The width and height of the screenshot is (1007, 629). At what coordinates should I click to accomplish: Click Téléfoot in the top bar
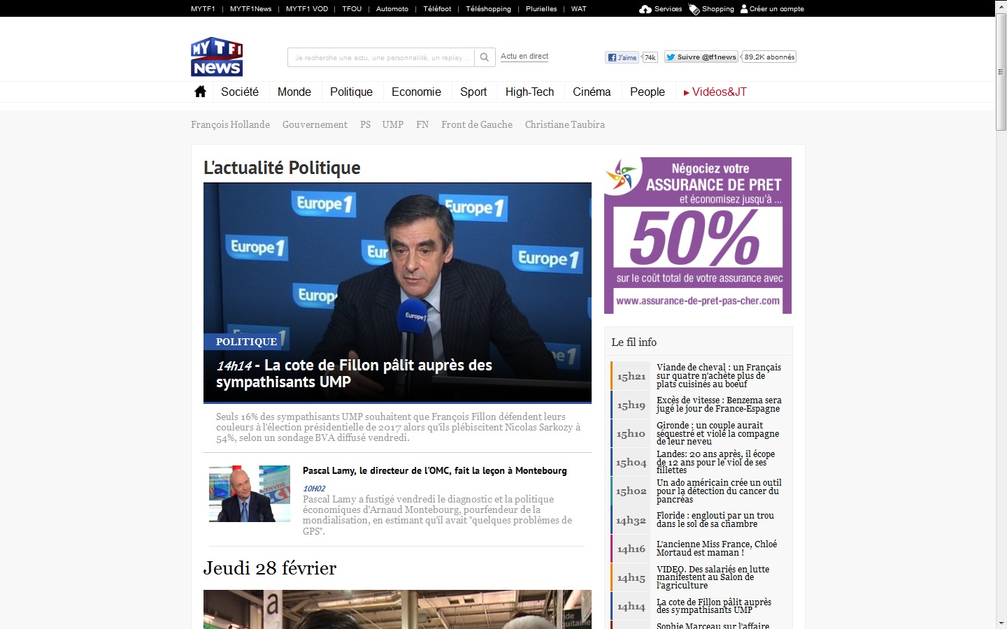click(437, 9)
